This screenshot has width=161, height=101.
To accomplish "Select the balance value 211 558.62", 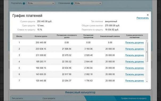I will tap(41, 55).
